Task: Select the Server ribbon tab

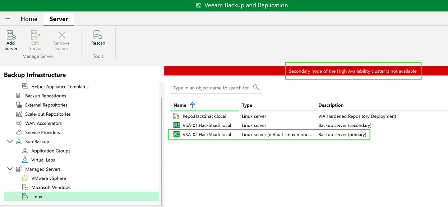Action: [x=59, y=19]
